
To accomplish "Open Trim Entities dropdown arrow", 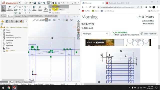I will point(34,13).
